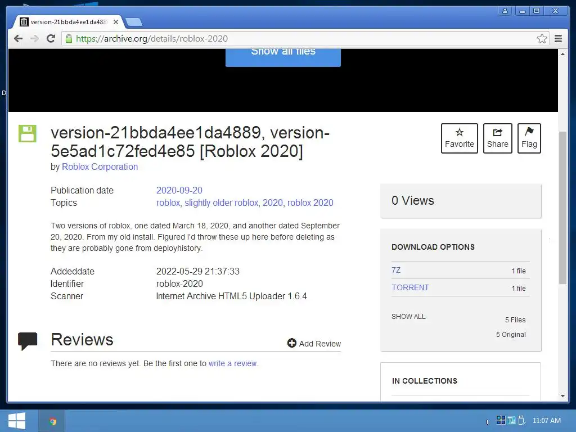This screenshot has width=576, height=432.
Task: Click the green padlock security icon
Action: coord(69,39)
